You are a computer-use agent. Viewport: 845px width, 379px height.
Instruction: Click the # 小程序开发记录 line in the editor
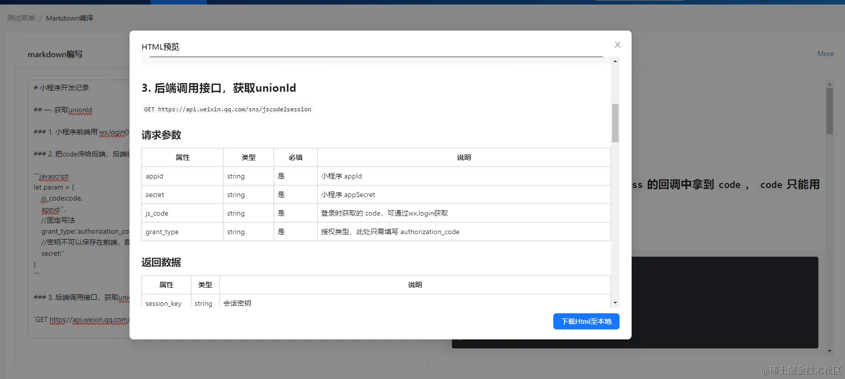point(61,88)
